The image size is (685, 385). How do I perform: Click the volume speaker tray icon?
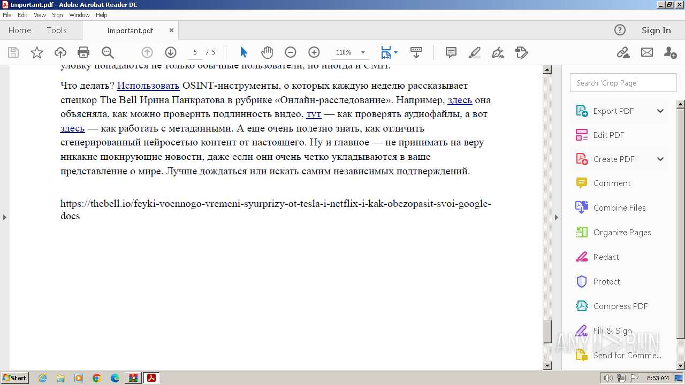(609, 378)
